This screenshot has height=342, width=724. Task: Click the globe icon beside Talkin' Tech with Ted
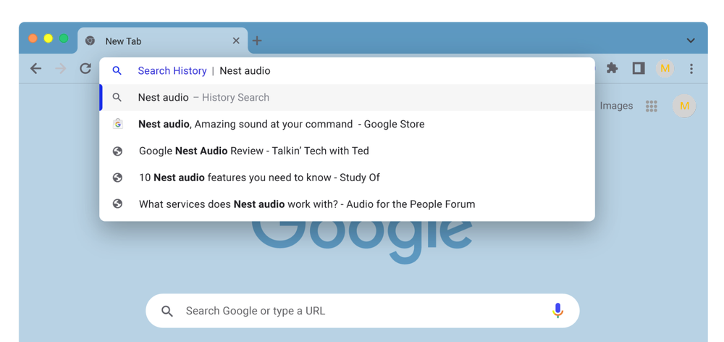(x=118, y=151)
